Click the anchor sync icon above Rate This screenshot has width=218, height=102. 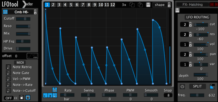[x=54, y=90]
